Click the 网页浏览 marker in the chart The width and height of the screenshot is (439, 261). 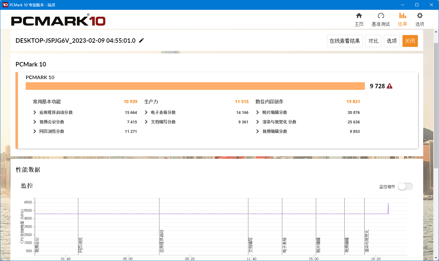pyautogui.click(x=80, y=245)
